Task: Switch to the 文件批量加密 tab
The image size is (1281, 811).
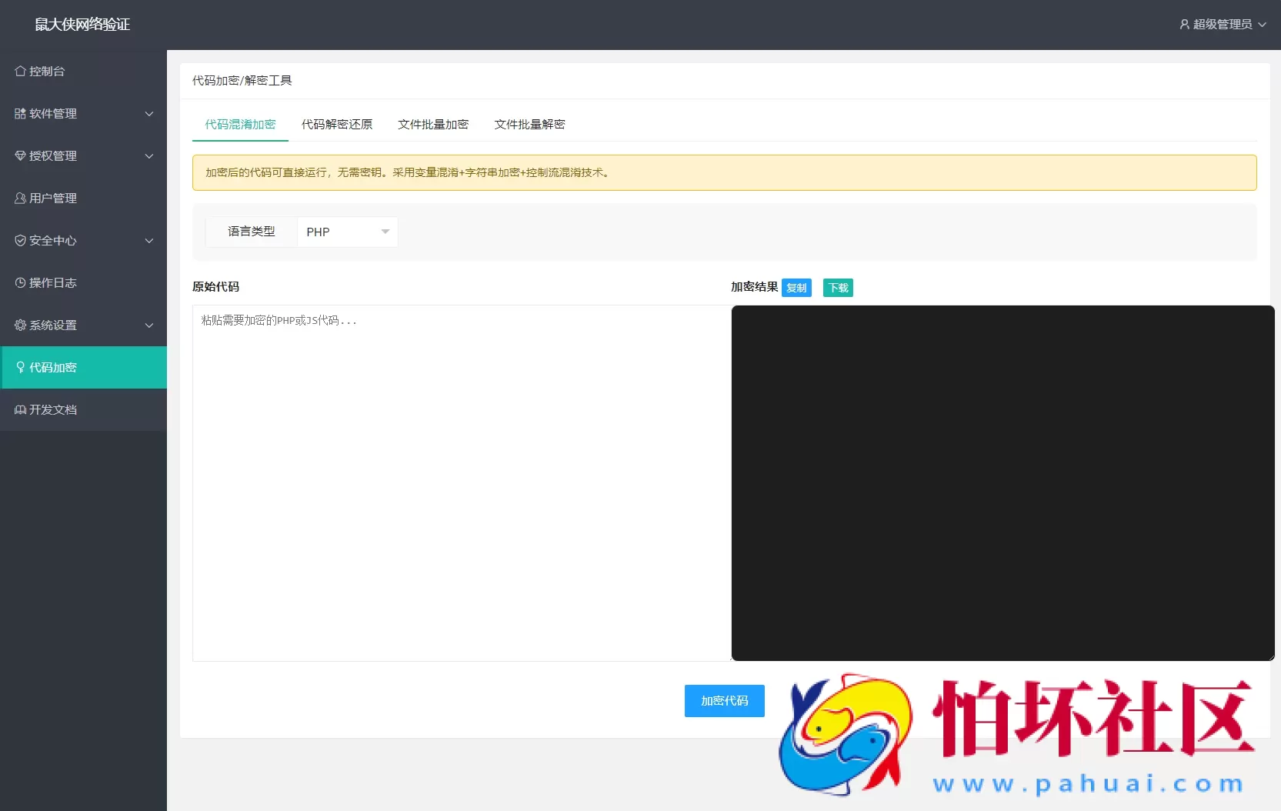Action: tap(432, 124)
